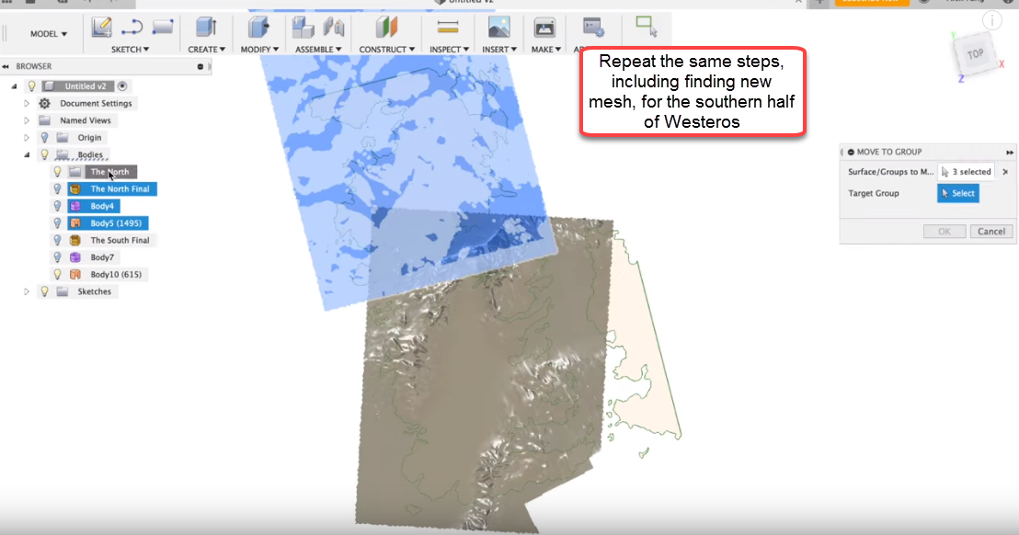Click the 3D Print icon above MAKE

click(544, 28)
